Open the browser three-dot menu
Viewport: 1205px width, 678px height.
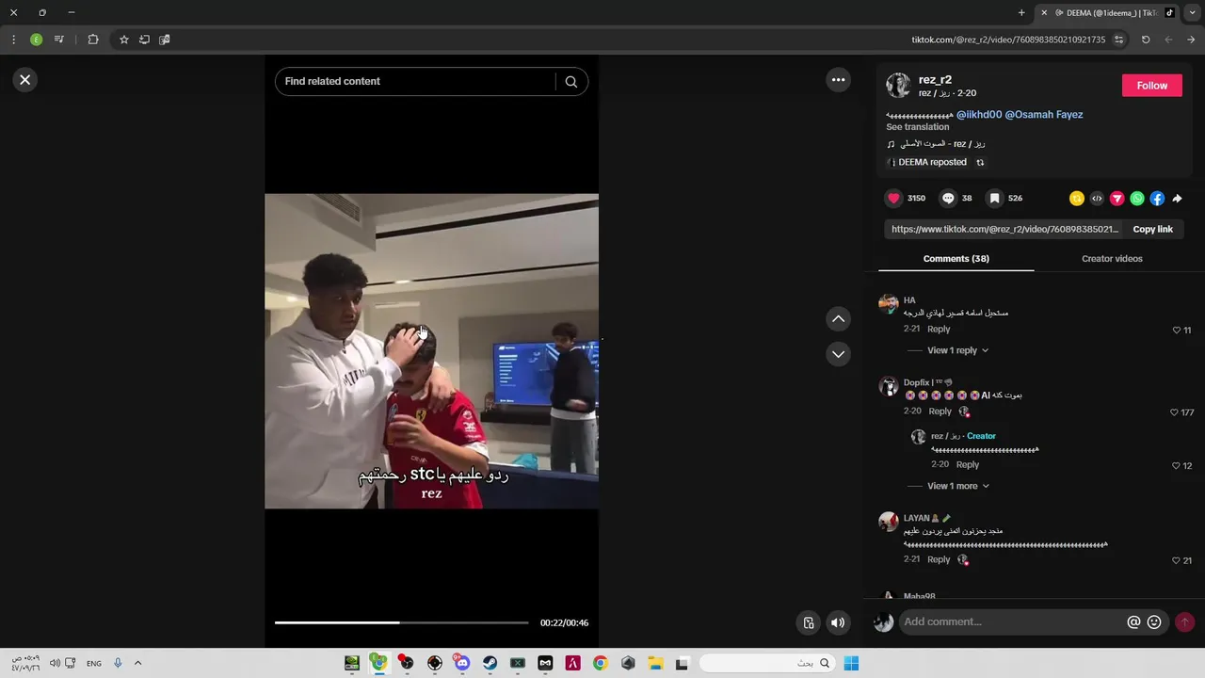point(13,40)
